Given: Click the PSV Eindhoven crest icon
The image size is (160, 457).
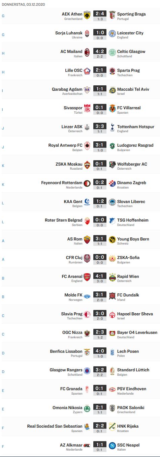Looking at the screenshot, I should [x=112, y=390].
